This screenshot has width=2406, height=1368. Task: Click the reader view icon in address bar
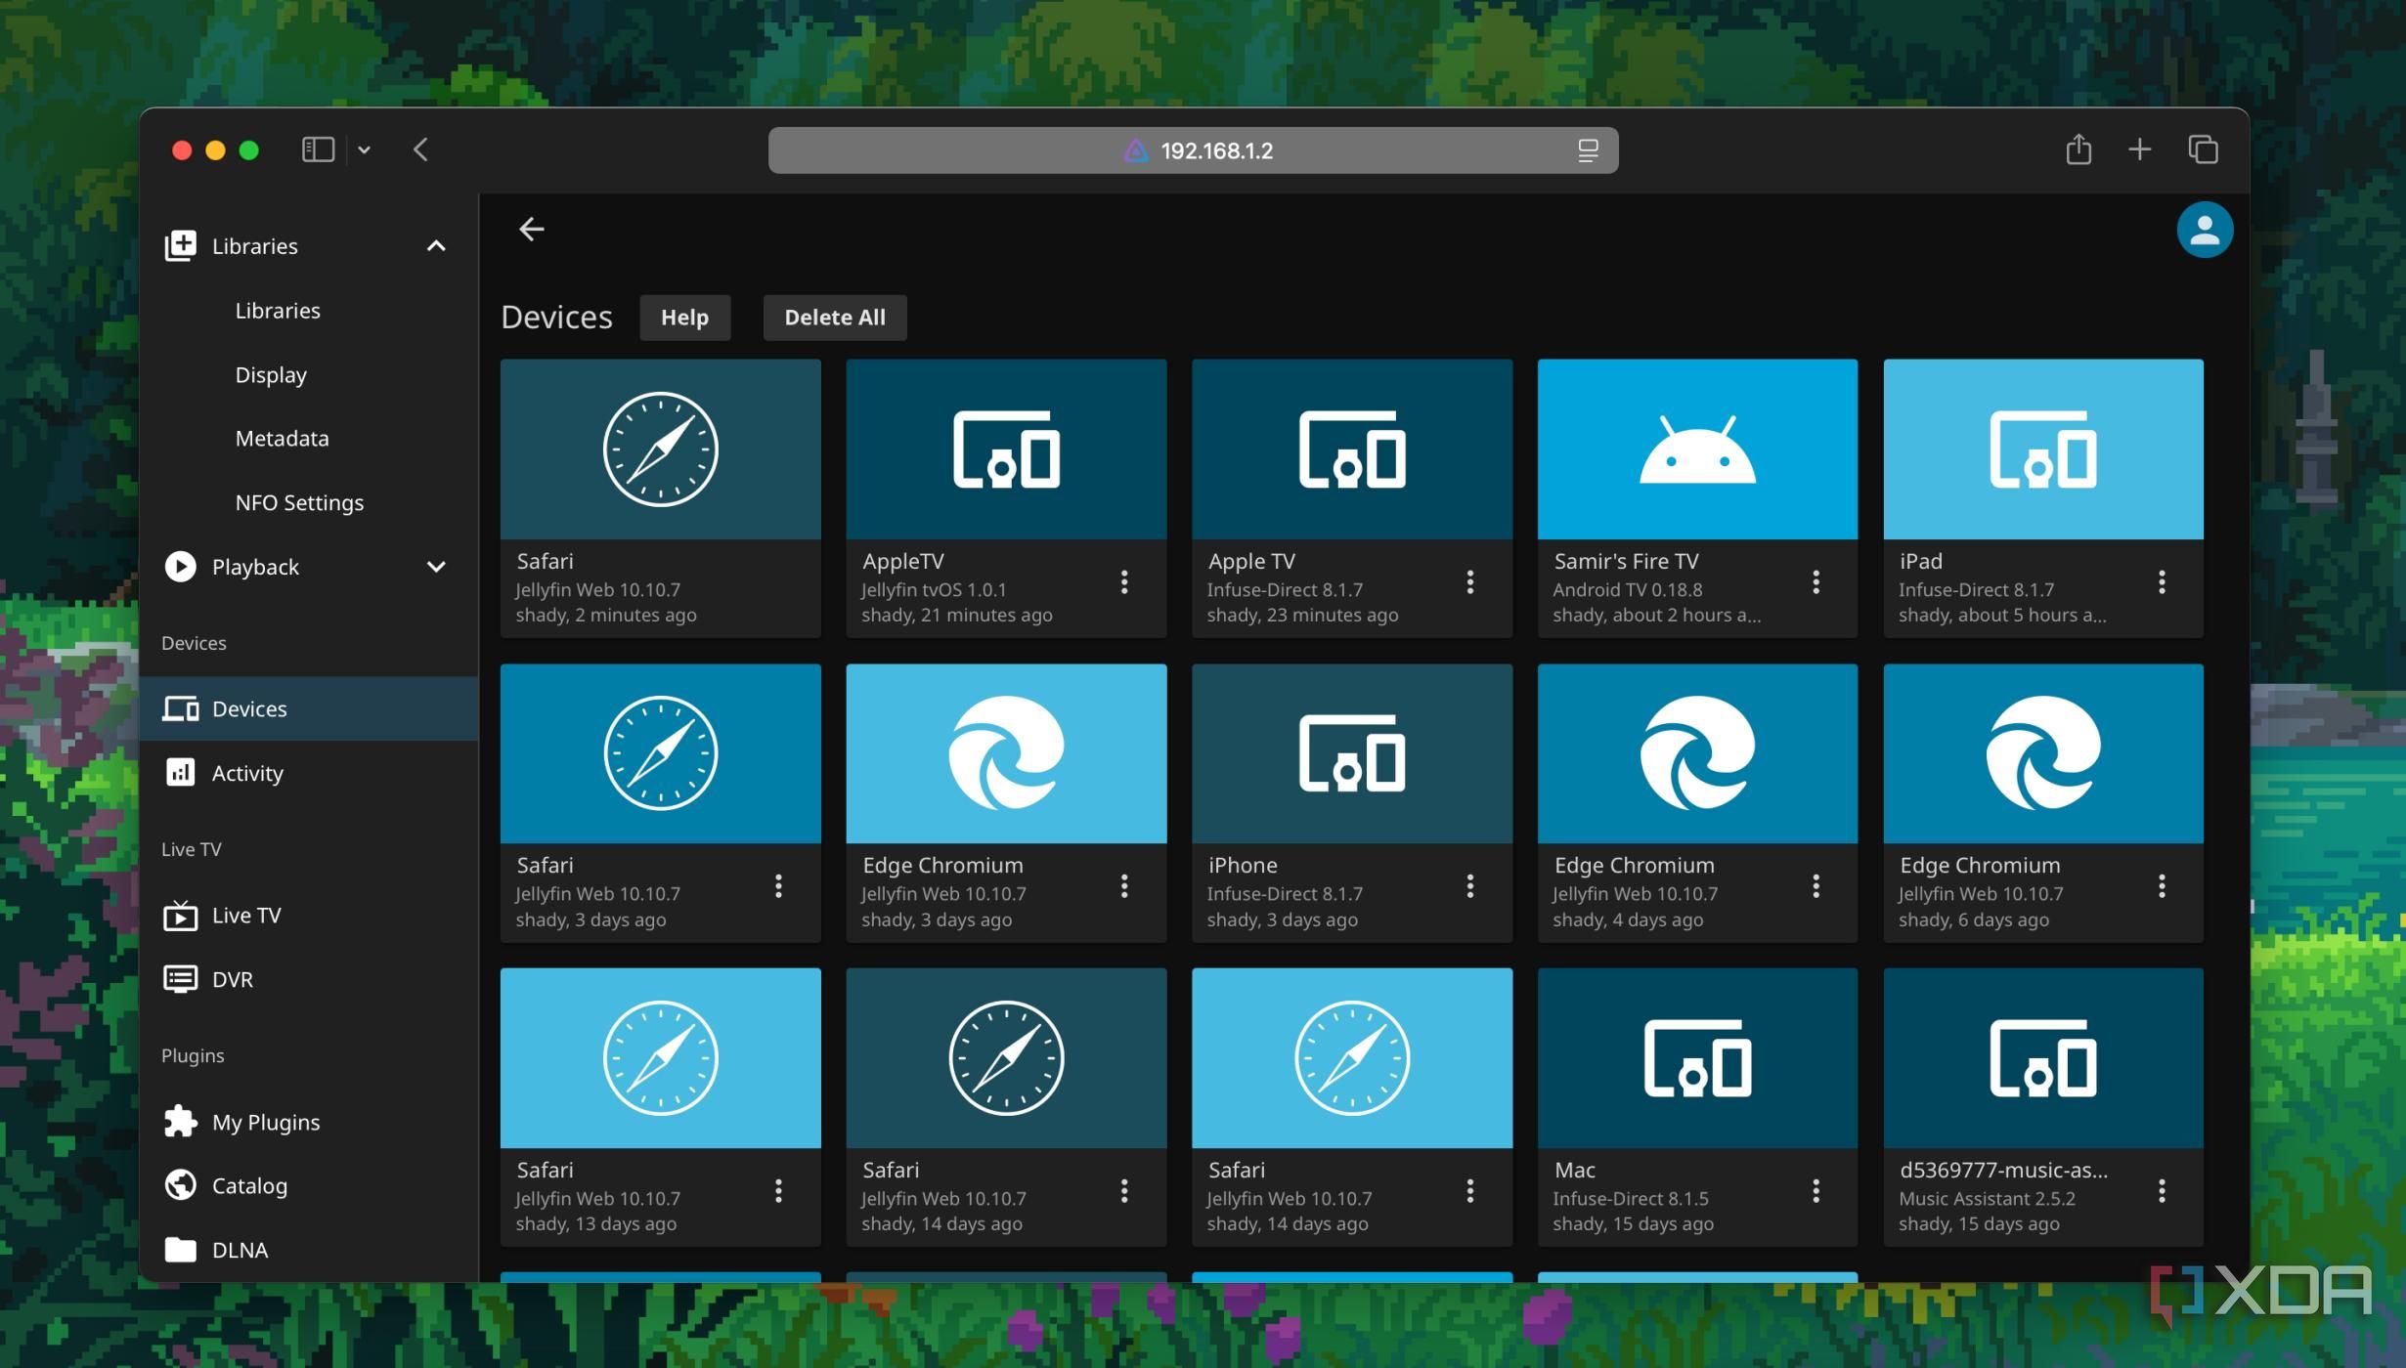(1588, 150)
